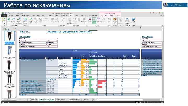The height and width of the screenshot is (106, 188).
Task: Add a new worksheet with the plus button
Action: click(x=93, y=100)
